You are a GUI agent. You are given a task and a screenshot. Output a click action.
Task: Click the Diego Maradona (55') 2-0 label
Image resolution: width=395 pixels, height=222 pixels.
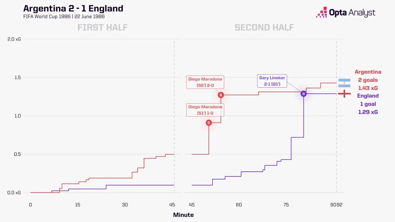(x=205, y=82)
